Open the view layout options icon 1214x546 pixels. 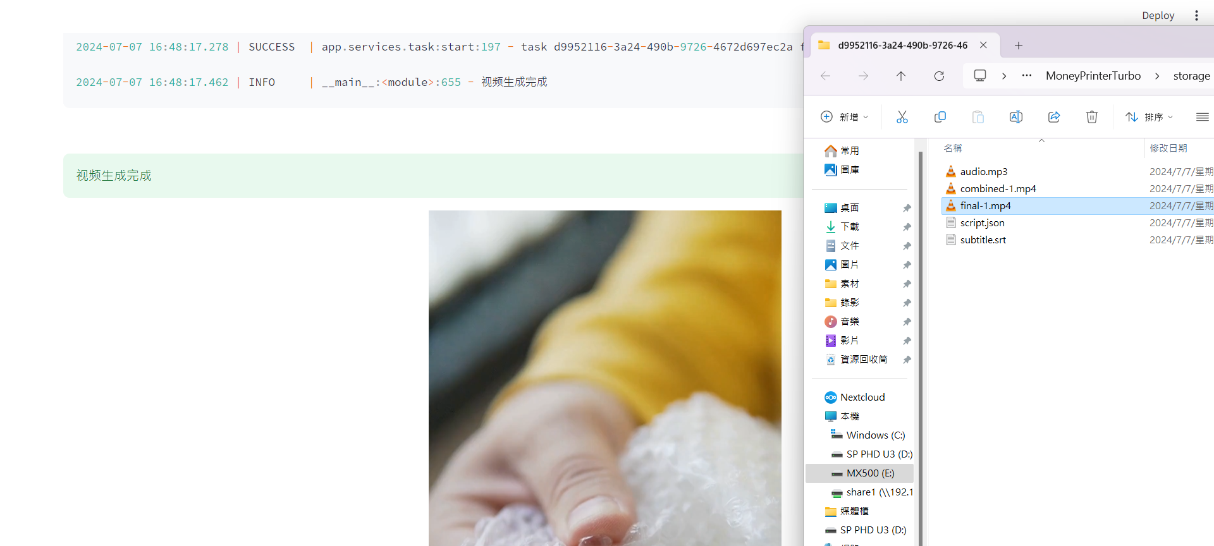pos(1203,117)
